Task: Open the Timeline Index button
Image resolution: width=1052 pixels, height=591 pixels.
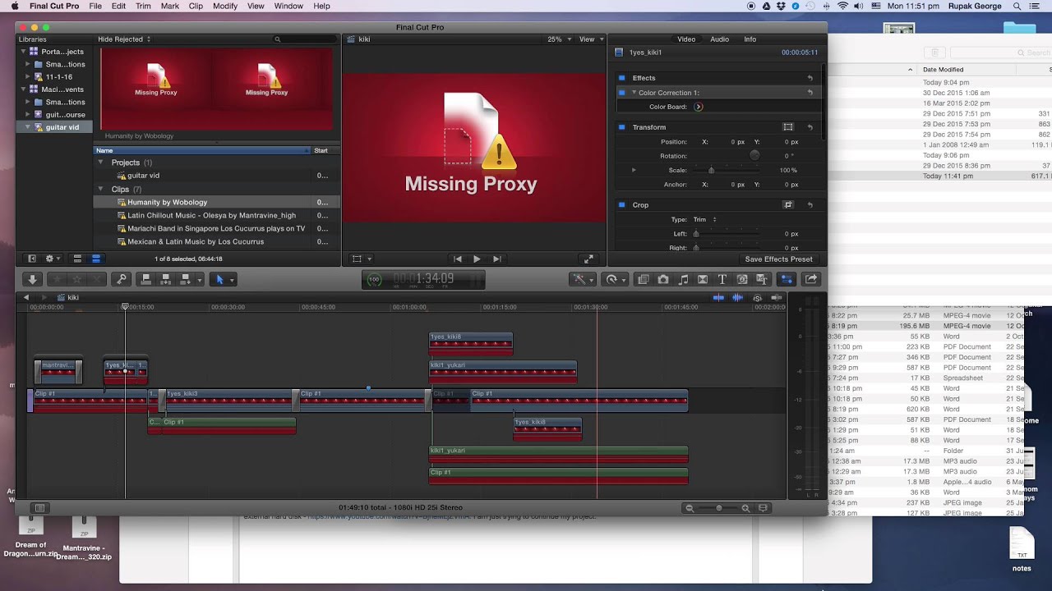Action: pyautogui.click(x=39, y=508)
